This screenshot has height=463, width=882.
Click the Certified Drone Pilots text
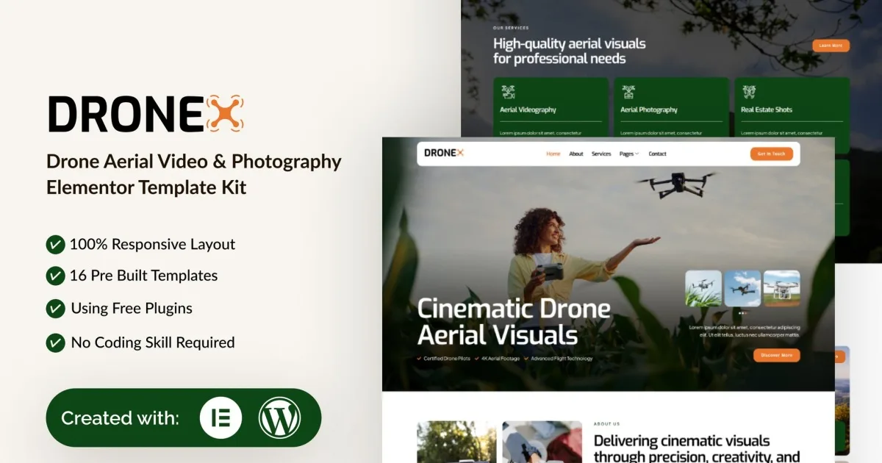(x=448, y=359)
